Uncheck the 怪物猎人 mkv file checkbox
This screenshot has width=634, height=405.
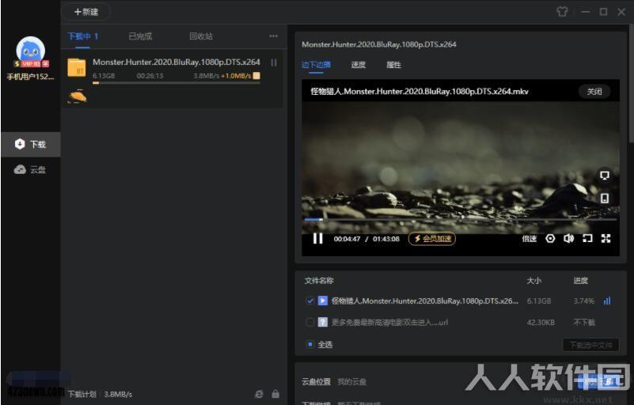(309, 301)
